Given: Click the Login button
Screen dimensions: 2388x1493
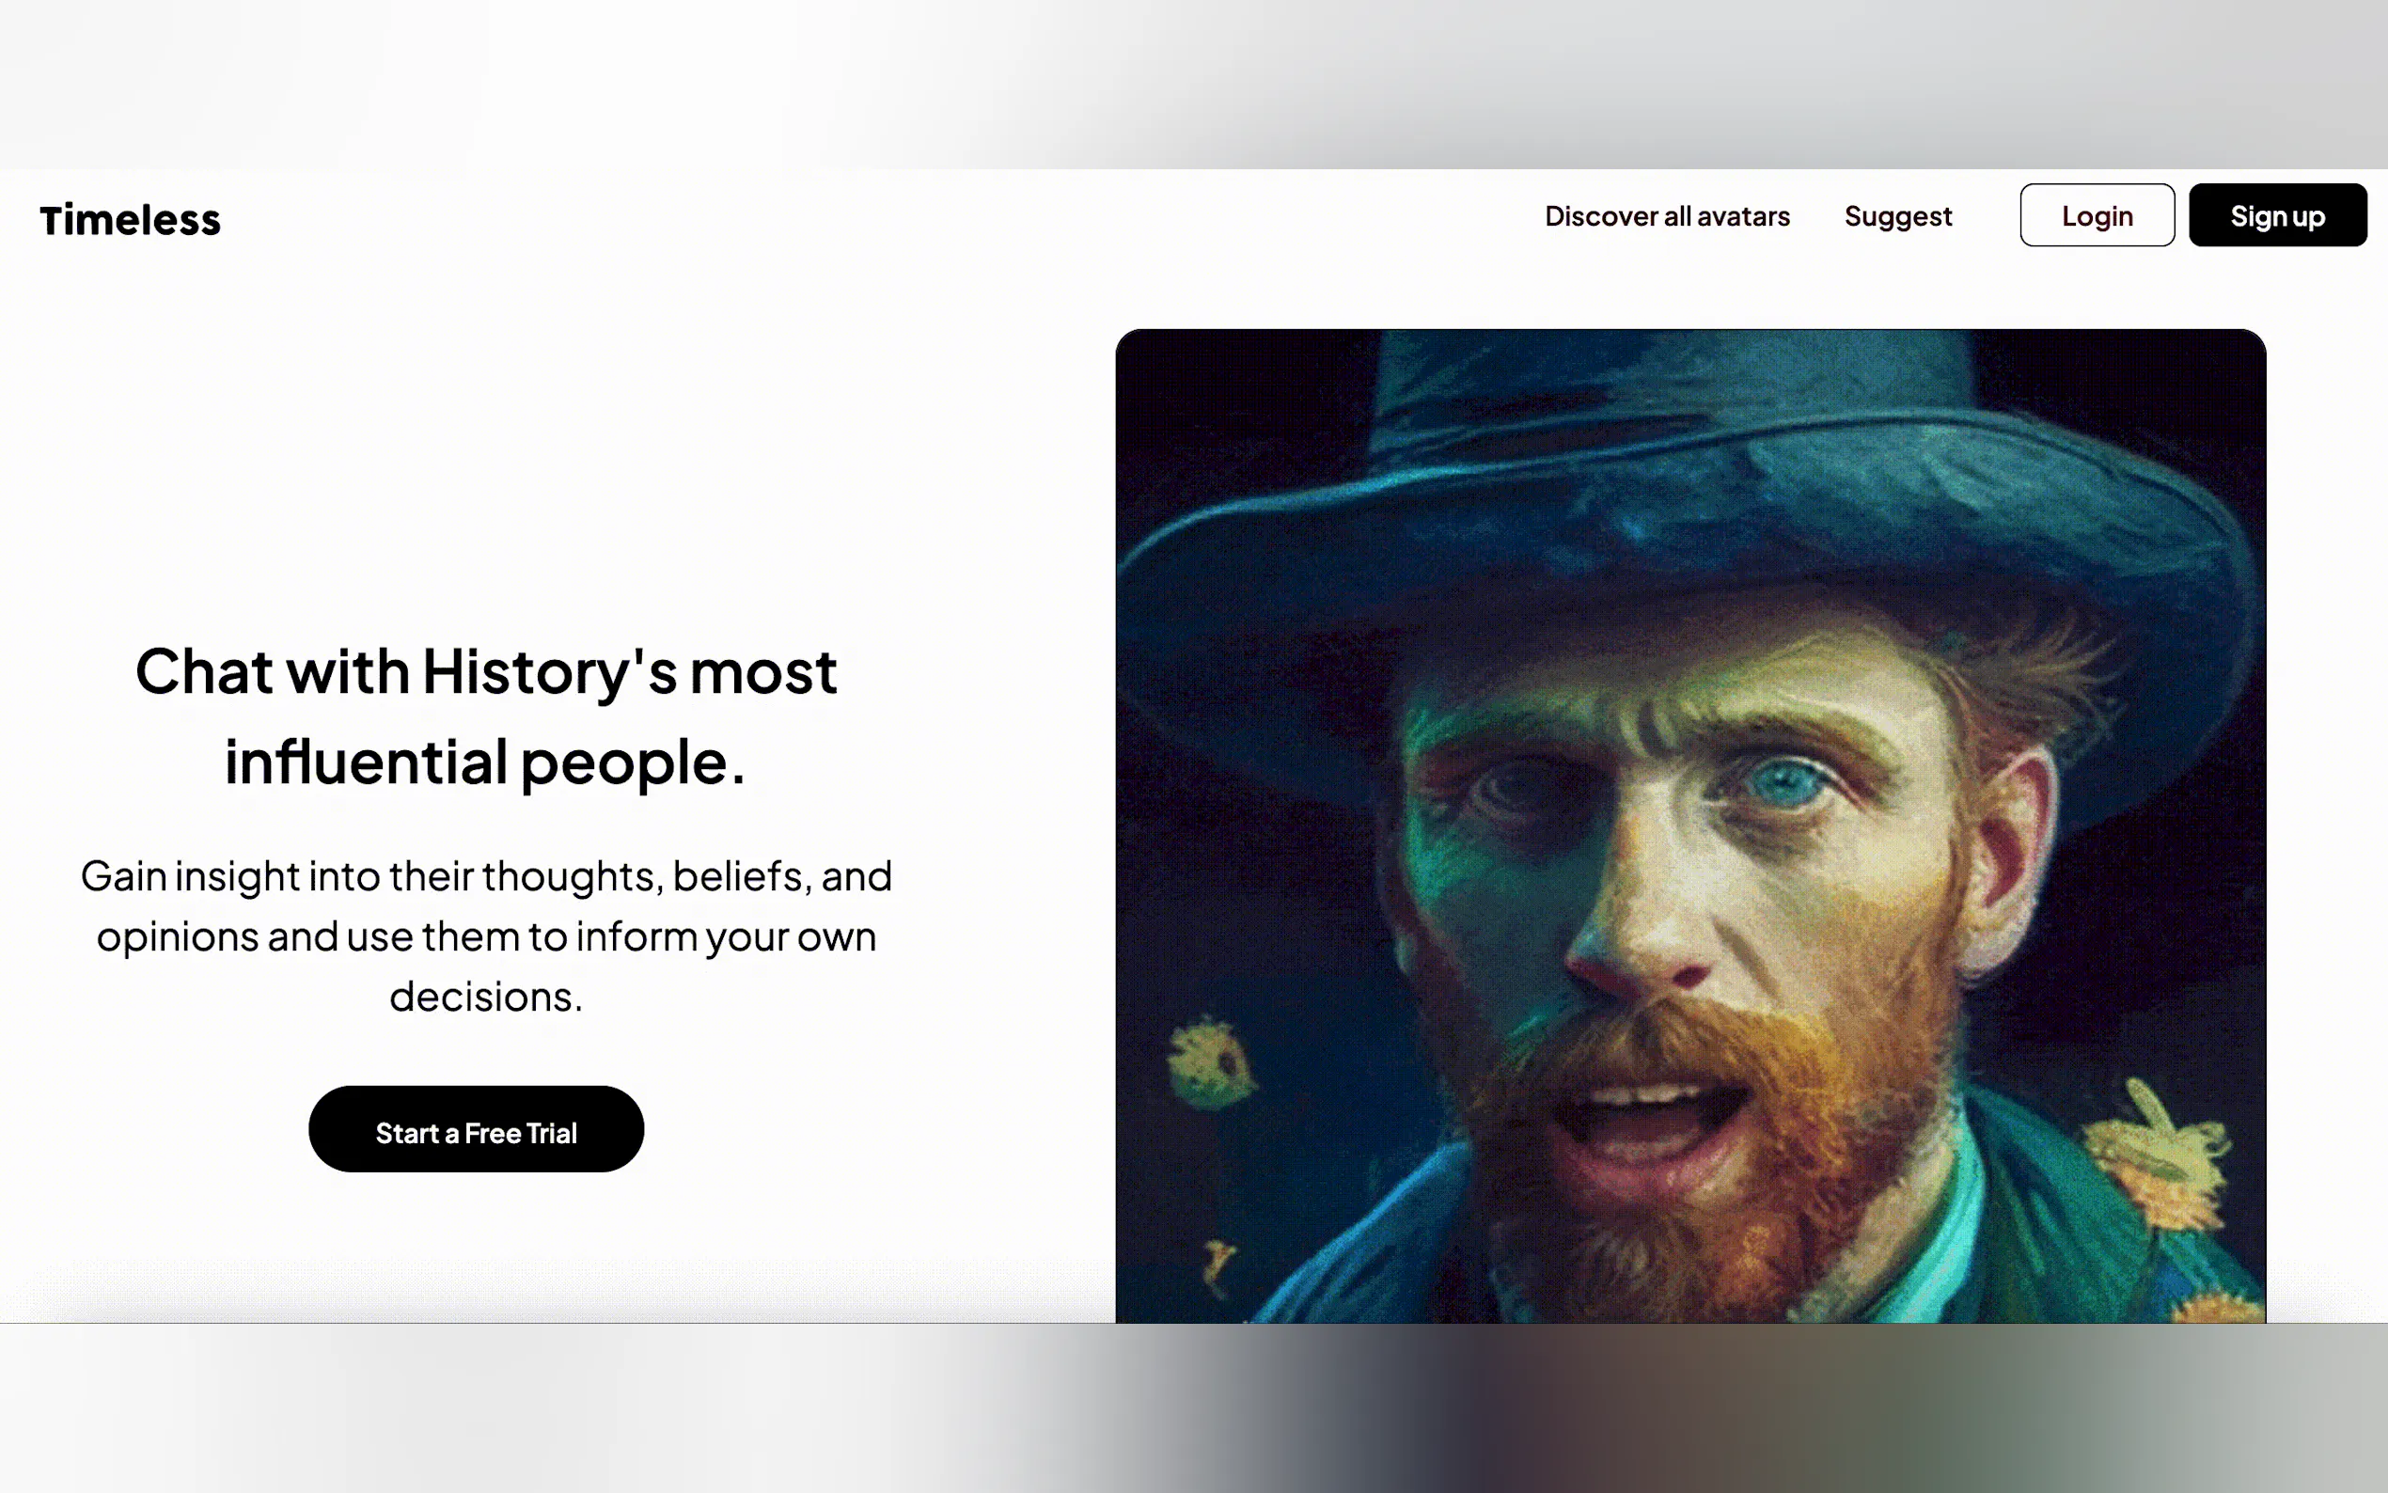Looking at the screenshot, I should pyautogui.click(x=2097, y=215).
